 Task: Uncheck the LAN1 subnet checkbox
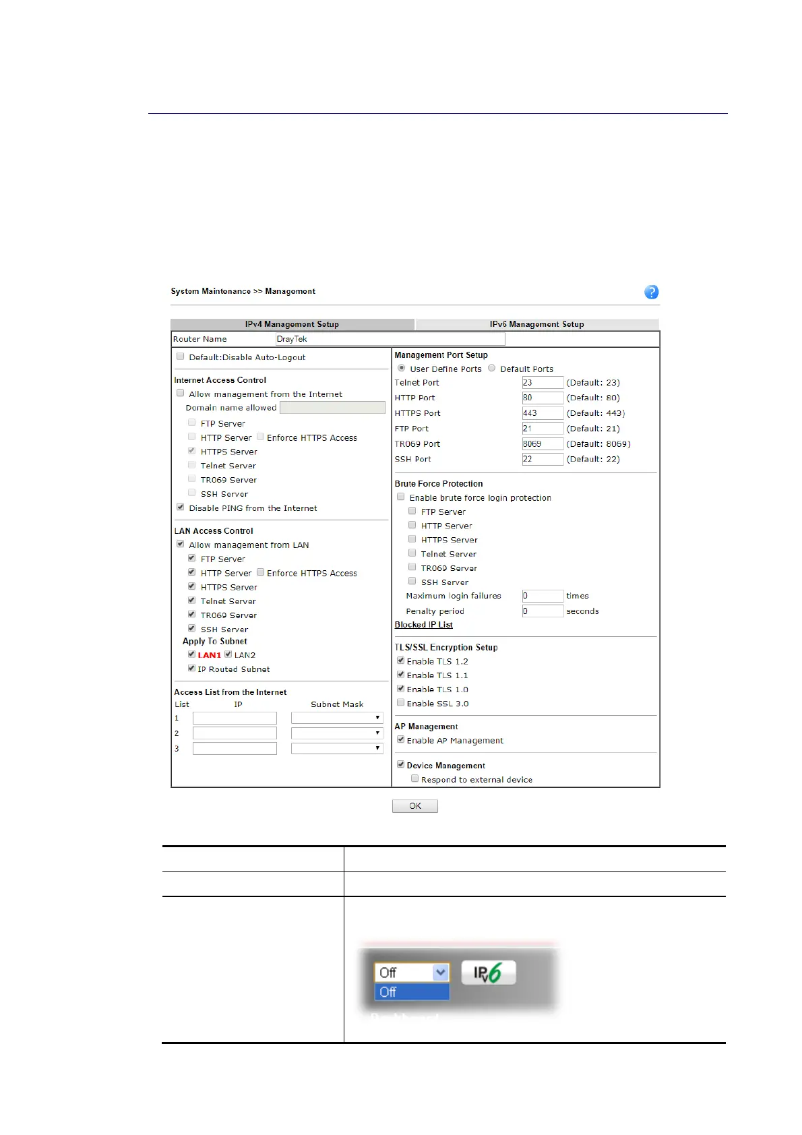point(191,654)
